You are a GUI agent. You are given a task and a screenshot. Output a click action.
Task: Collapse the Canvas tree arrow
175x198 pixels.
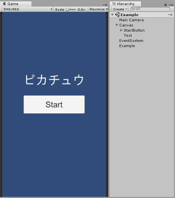tap(117, 25)
